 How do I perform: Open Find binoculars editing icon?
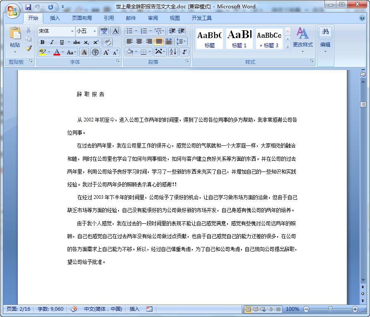point(325,31)
